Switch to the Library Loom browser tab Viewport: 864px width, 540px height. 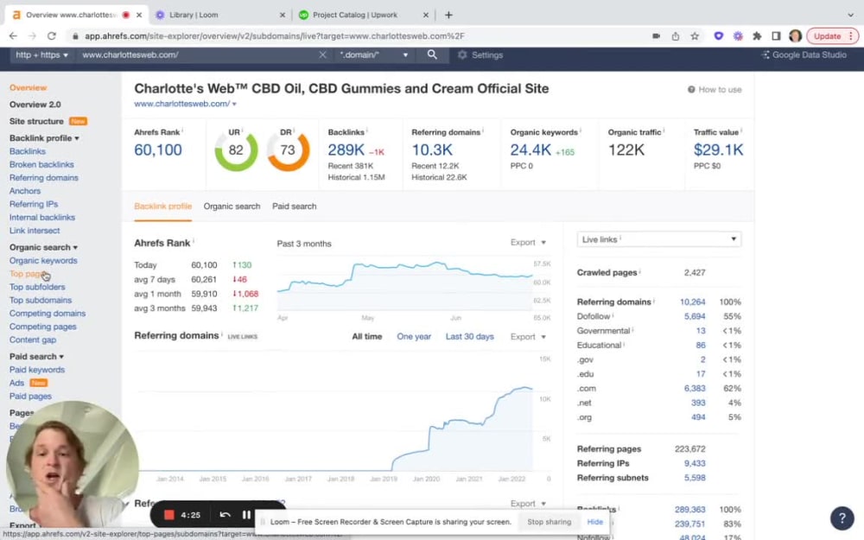tap(220, 15)
